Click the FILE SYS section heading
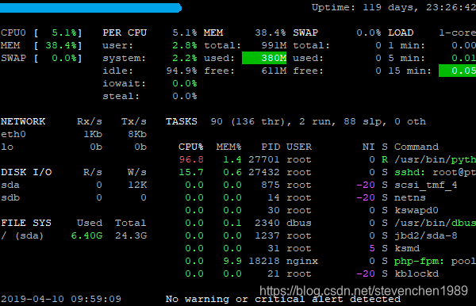The width and height of the screenshot is (476, 306). (x=26, y=223)
